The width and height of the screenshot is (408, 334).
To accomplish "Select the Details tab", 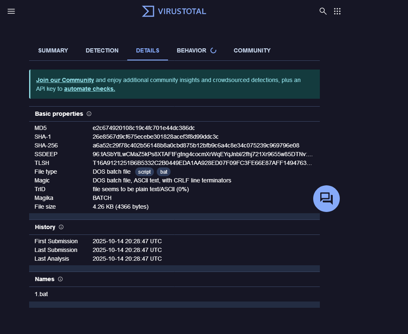I will 148,50.
